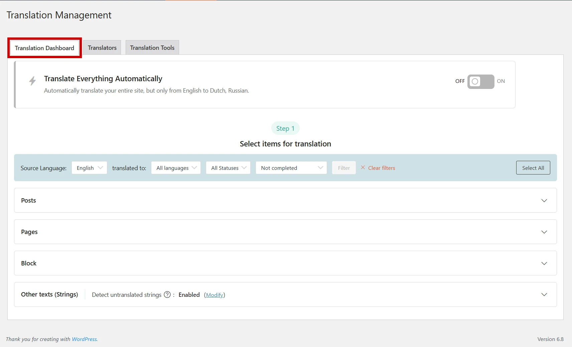This screenshot has height=347, width=572.
Task: Click the question mark help icon near Detect untranslated strings
Action: (167, 295)
